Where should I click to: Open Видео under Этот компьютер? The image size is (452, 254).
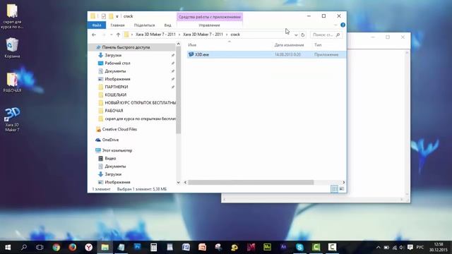pos(110,158)
